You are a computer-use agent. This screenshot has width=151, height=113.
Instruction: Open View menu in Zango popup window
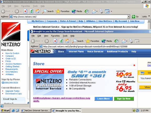point(46,36)
